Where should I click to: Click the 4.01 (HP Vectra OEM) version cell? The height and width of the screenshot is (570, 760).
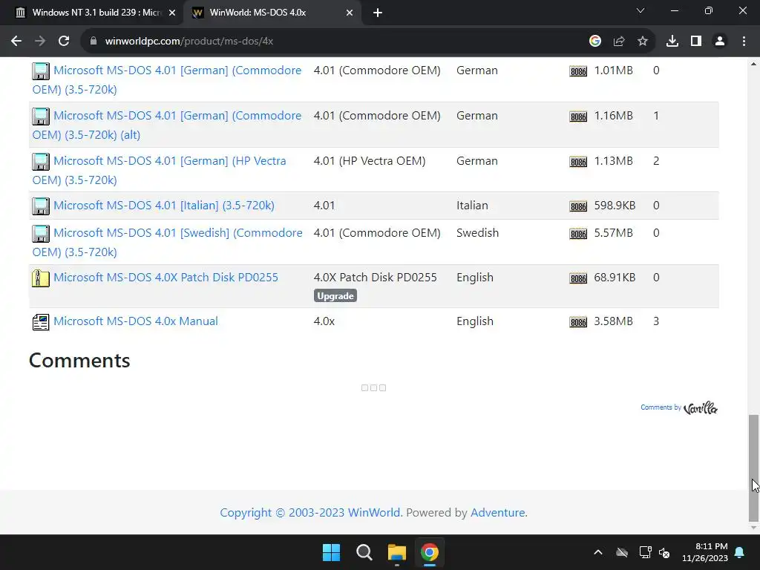[370, 161]
